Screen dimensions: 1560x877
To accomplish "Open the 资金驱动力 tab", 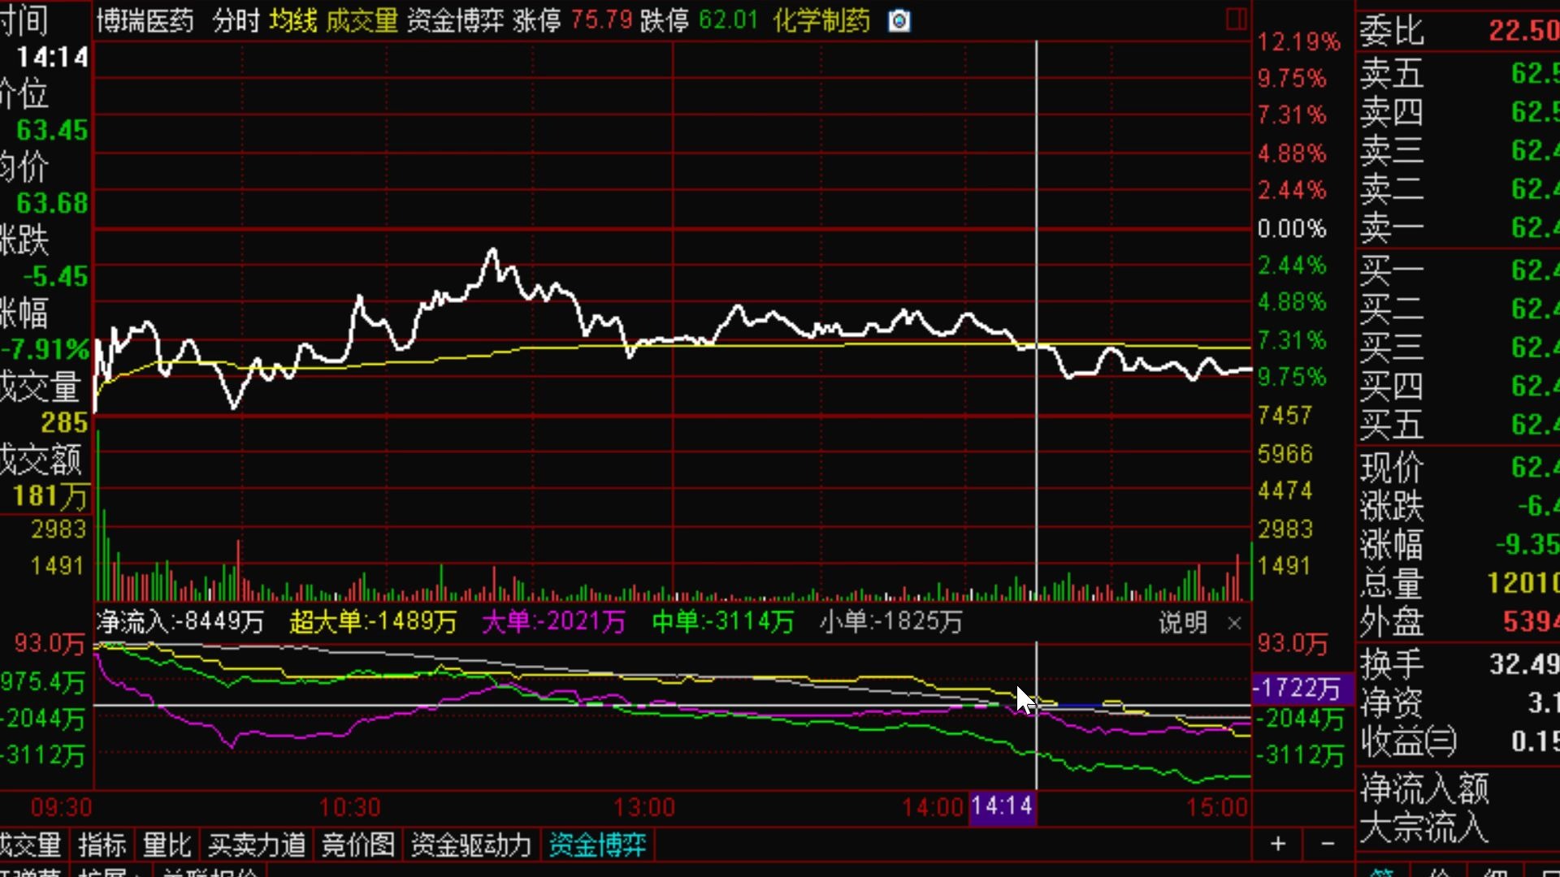I will tap(470, 845).
